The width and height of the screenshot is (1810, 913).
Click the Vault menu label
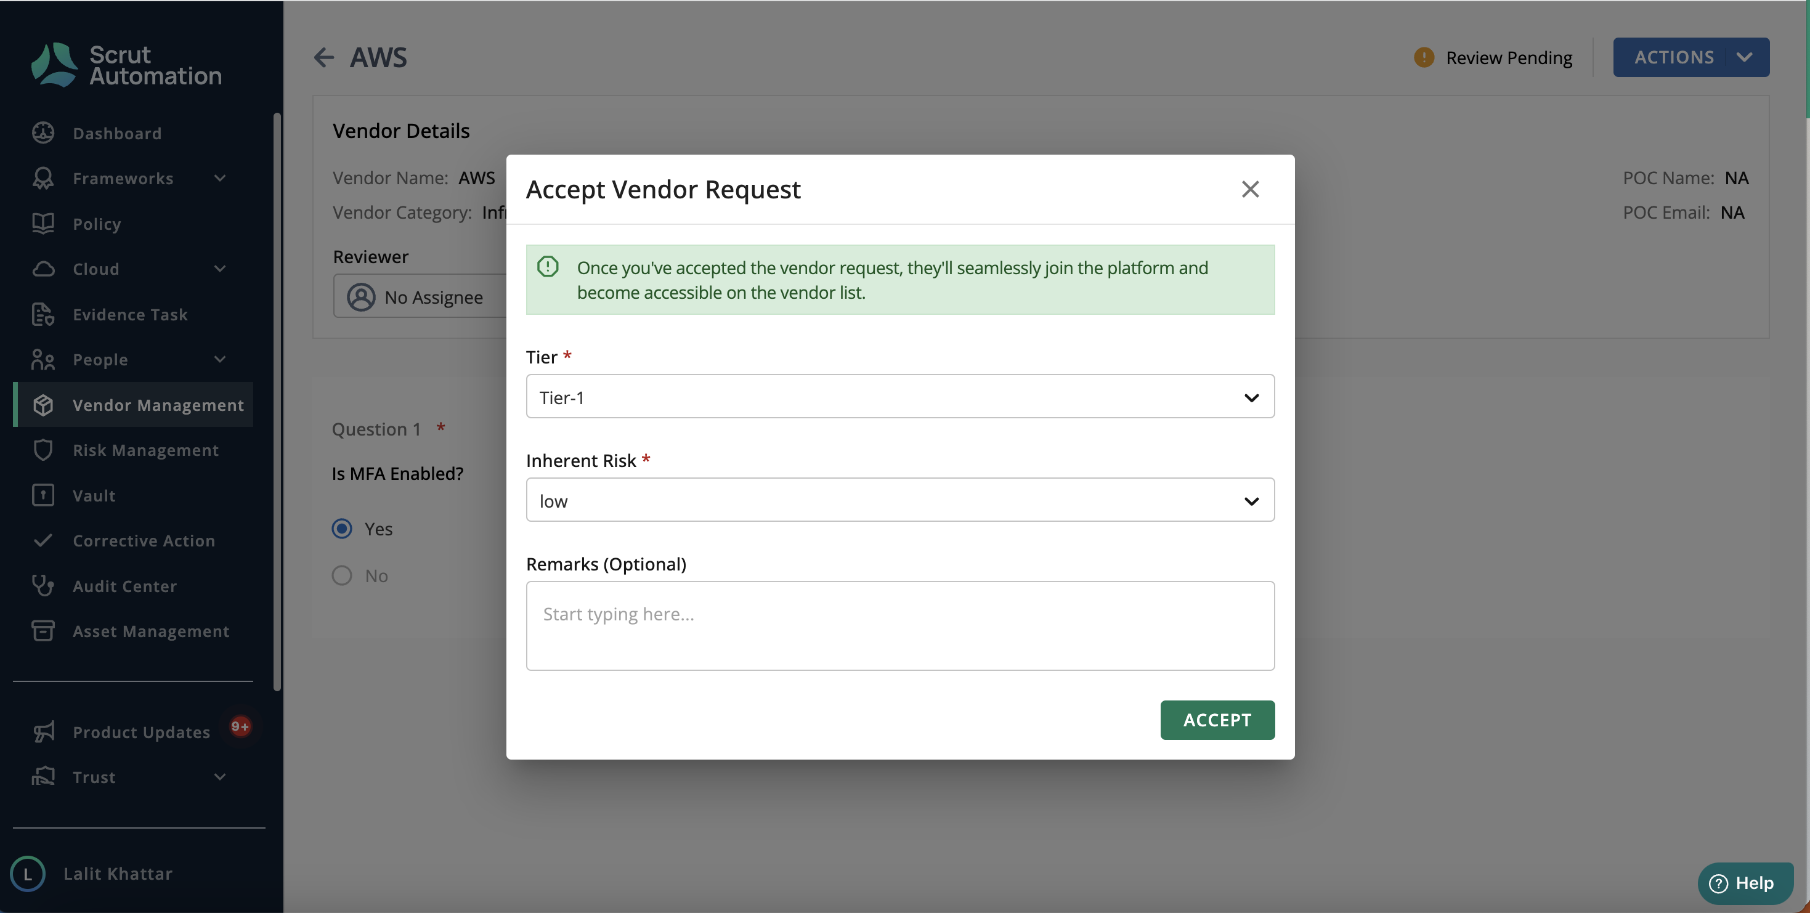tap(94, 495)
